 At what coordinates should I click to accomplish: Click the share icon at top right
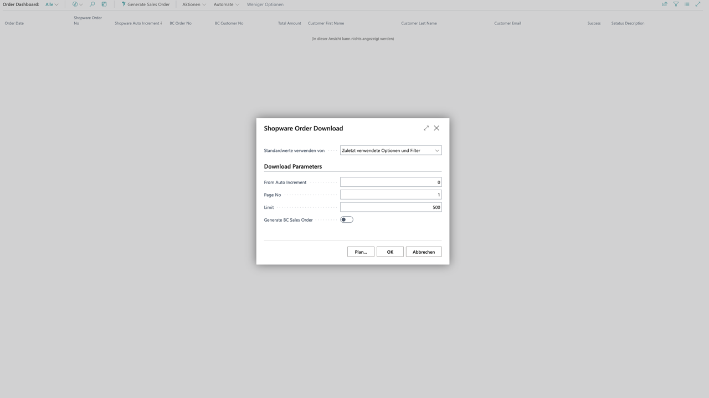(664, 4)
